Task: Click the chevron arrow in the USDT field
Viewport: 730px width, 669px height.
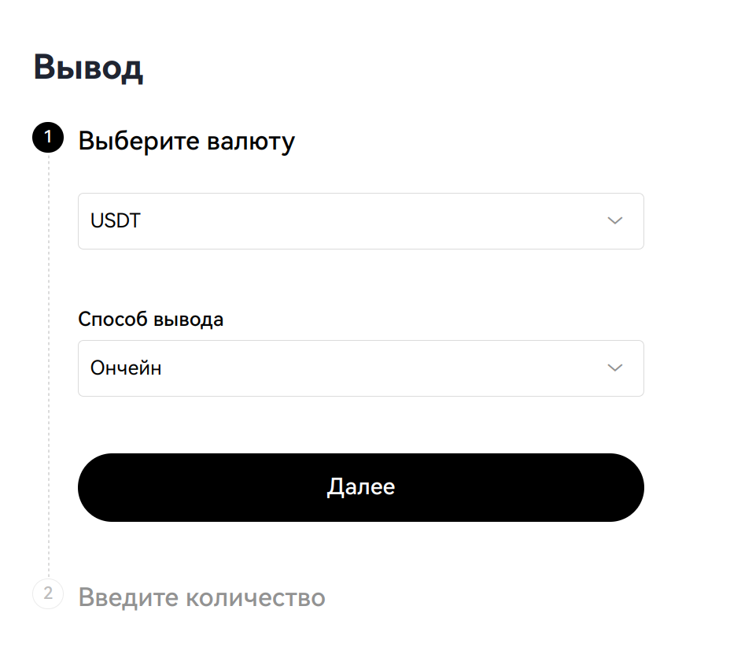Action: point(615,221)
